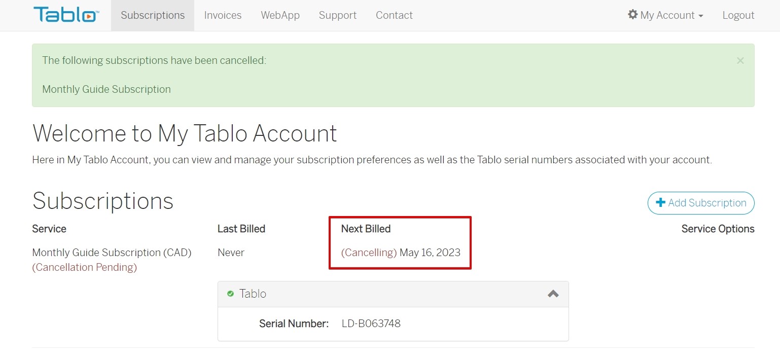Open the My Account dropdown
The image size is (780, 357).
(x=665, y=15)
